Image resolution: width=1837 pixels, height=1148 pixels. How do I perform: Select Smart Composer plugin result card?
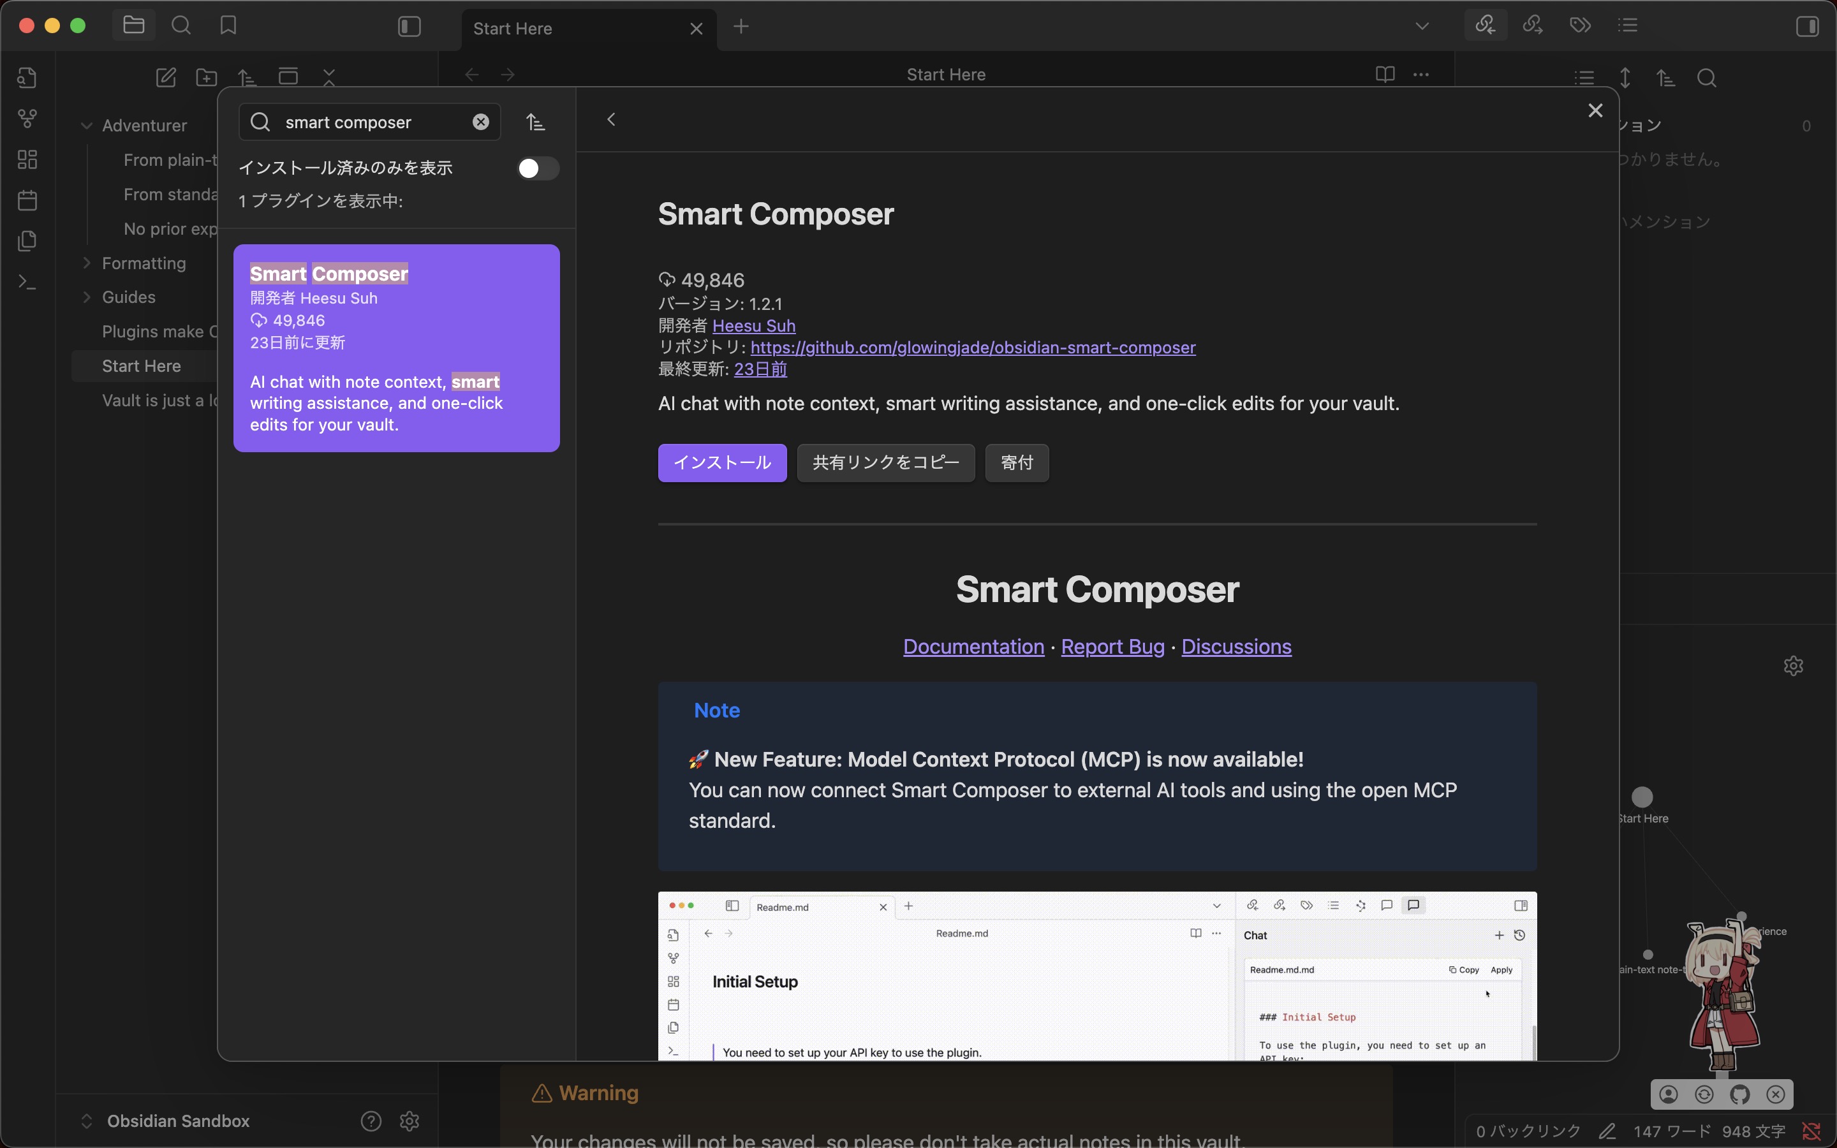coord(396,348)
